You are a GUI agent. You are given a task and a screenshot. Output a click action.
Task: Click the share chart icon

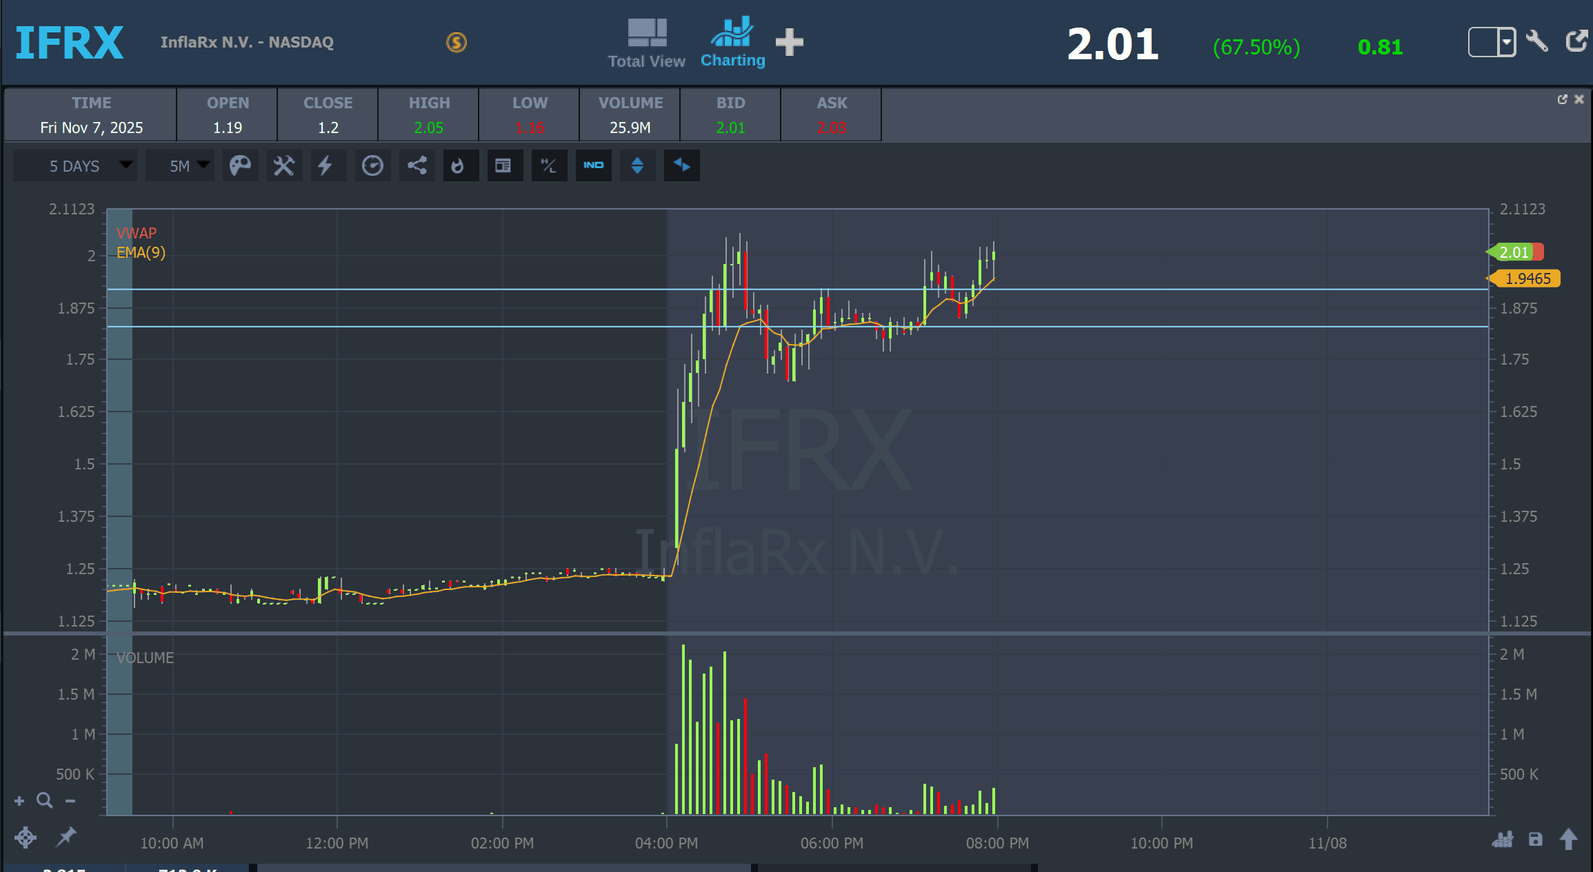tap(417, 165)
